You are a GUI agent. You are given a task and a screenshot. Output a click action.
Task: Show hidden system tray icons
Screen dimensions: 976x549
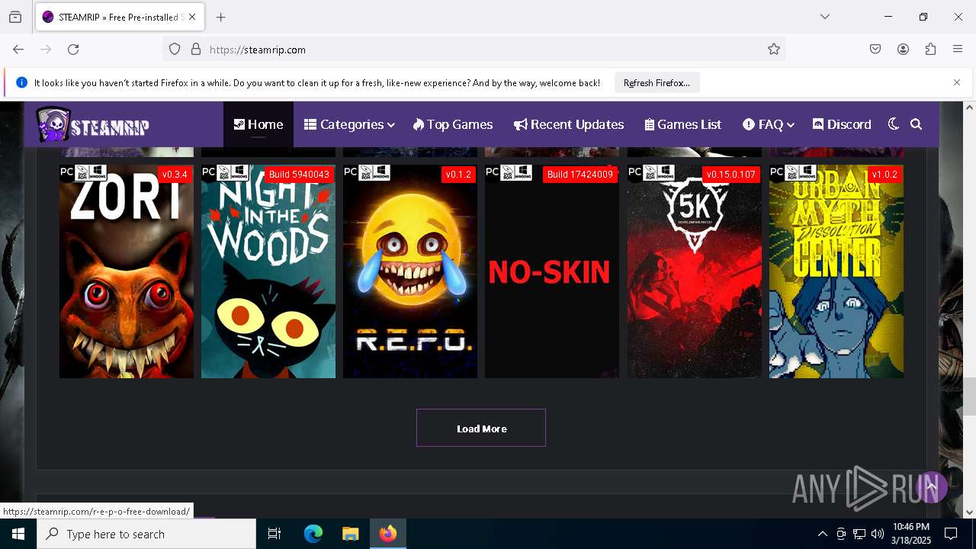(x=822, y=534)
